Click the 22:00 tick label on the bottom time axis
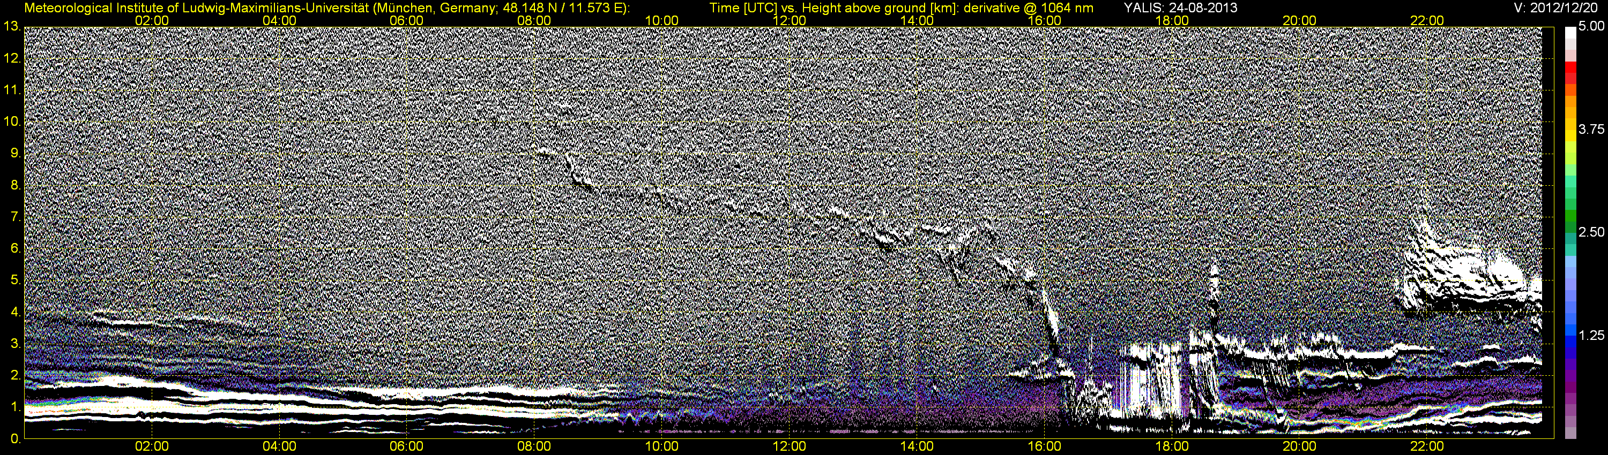Screen dimensions: 1608x455 tap(1427, 447)
